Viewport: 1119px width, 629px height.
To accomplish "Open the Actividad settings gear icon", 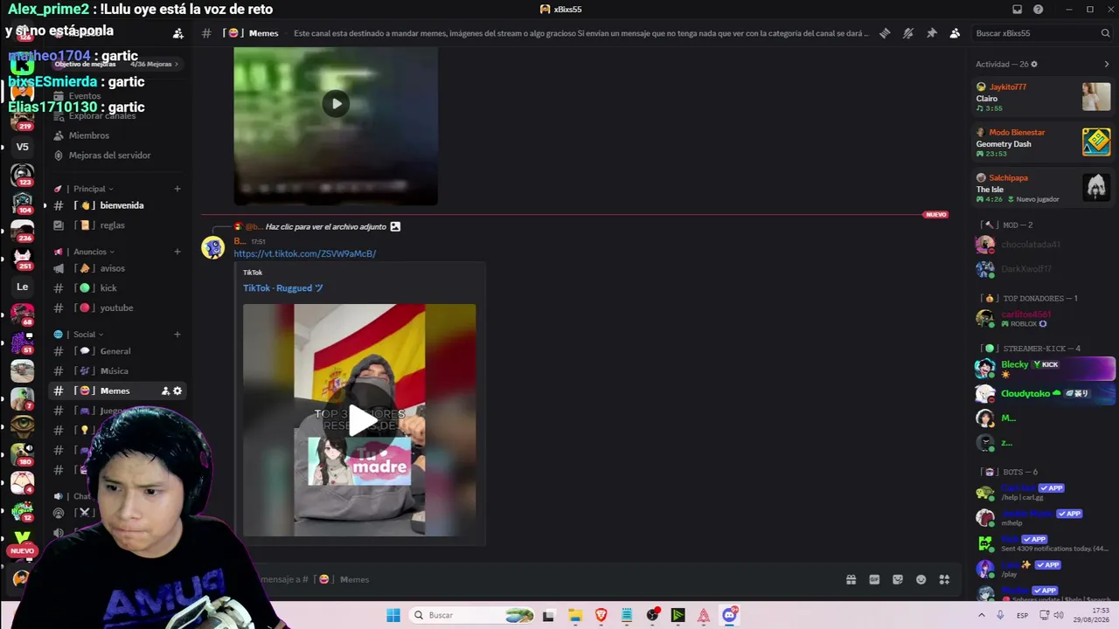I will point(1034,64).
